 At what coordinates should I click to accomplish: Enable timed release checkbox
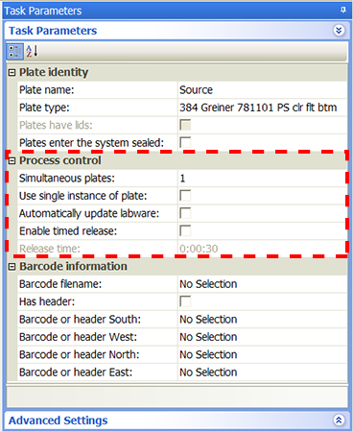pos(185,230)
